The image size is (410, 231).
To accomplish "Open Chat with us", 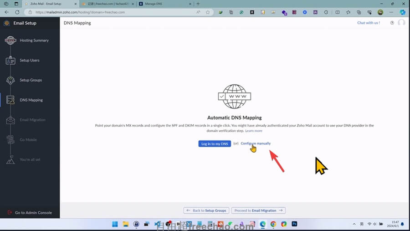I will tap(368, 23).
